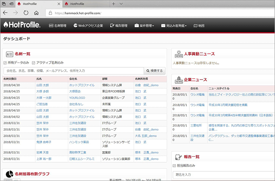275x181 pixels.
Task: Click the map icon beside 地図
Action: pyautogui.click(x=195, y=25)
